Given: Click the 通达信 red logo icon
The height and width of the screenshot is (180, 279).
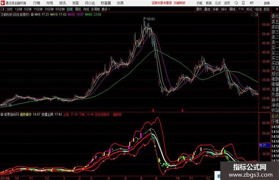Looking at the screenshot, I should [x=3, y=3].
